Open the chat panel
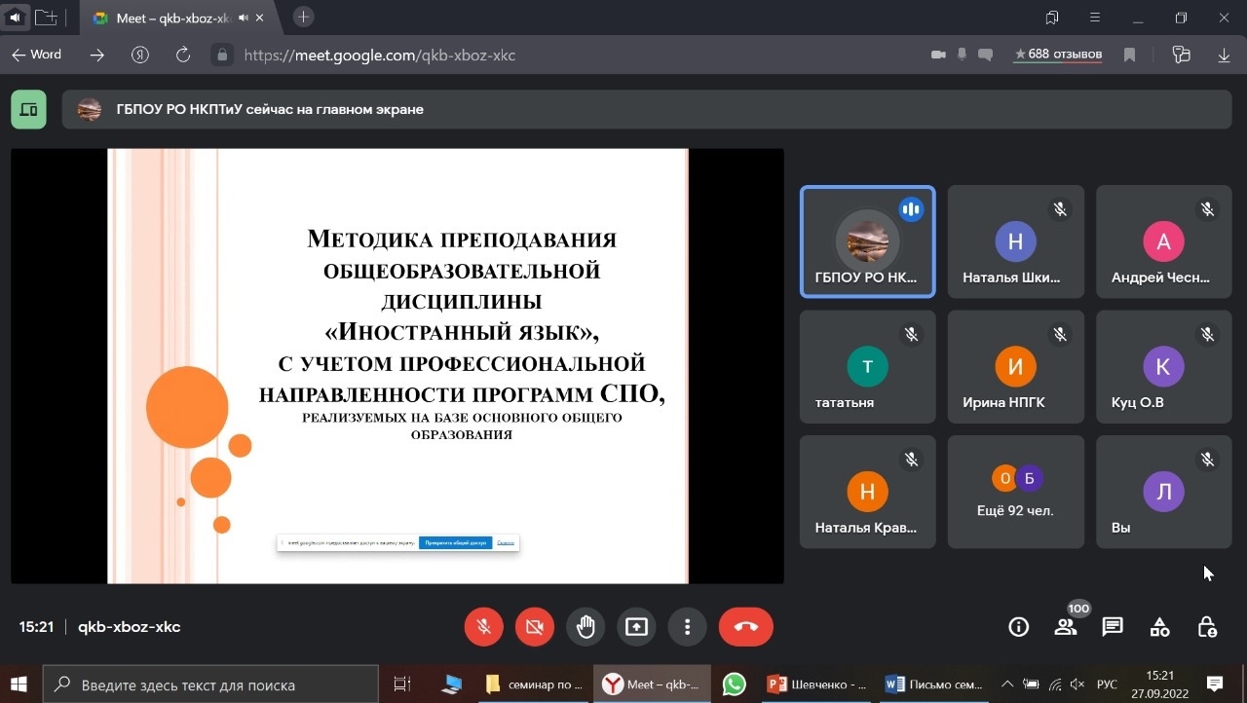 (x=1113, y=627)
